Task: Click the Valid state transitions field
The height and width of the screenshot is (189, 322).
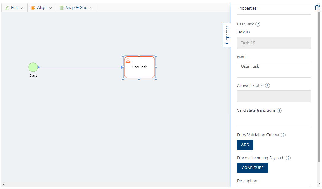Action: click(x=274, y=121)
